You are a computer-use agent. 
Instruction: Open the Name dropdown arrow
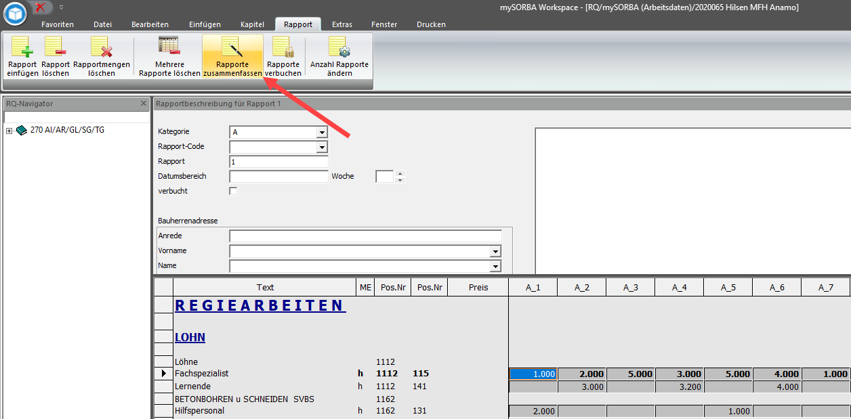pyautogui.click(x=496, y=266)
